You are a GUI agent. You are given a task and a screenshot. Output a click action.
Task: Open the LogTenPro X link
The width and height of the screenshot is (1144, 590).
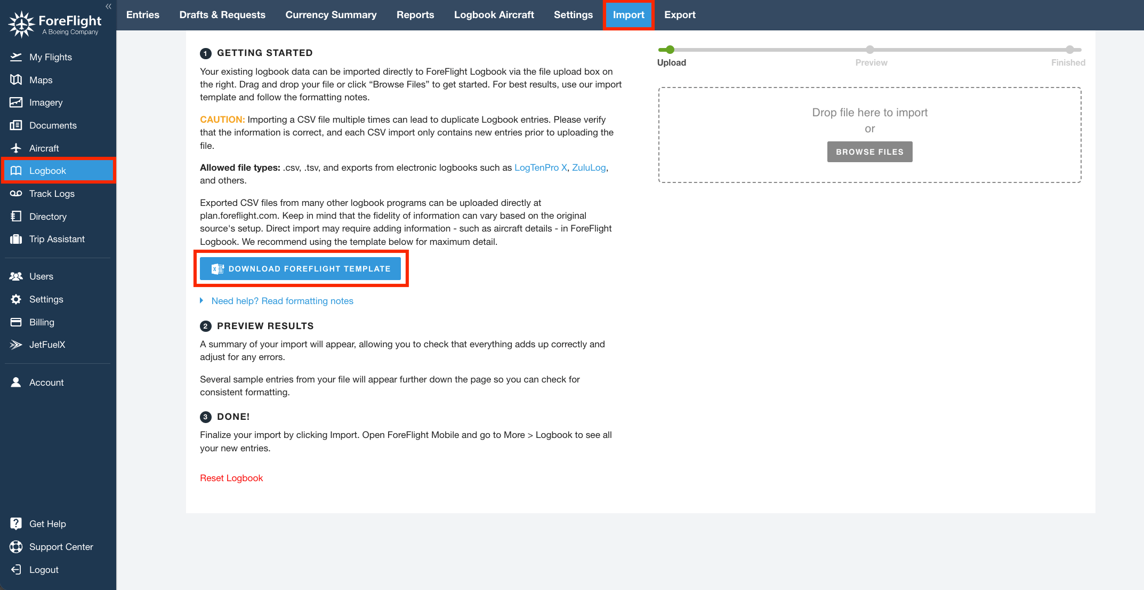point(541,168)
